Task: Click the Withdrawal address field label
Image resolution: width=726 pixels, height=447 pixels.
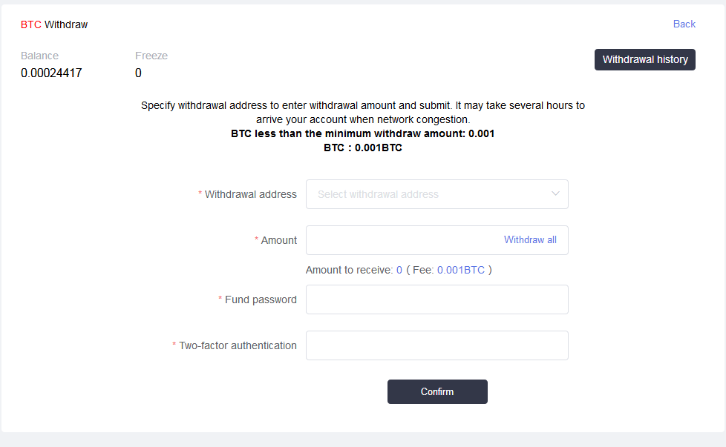Action: tap(250, 194)
